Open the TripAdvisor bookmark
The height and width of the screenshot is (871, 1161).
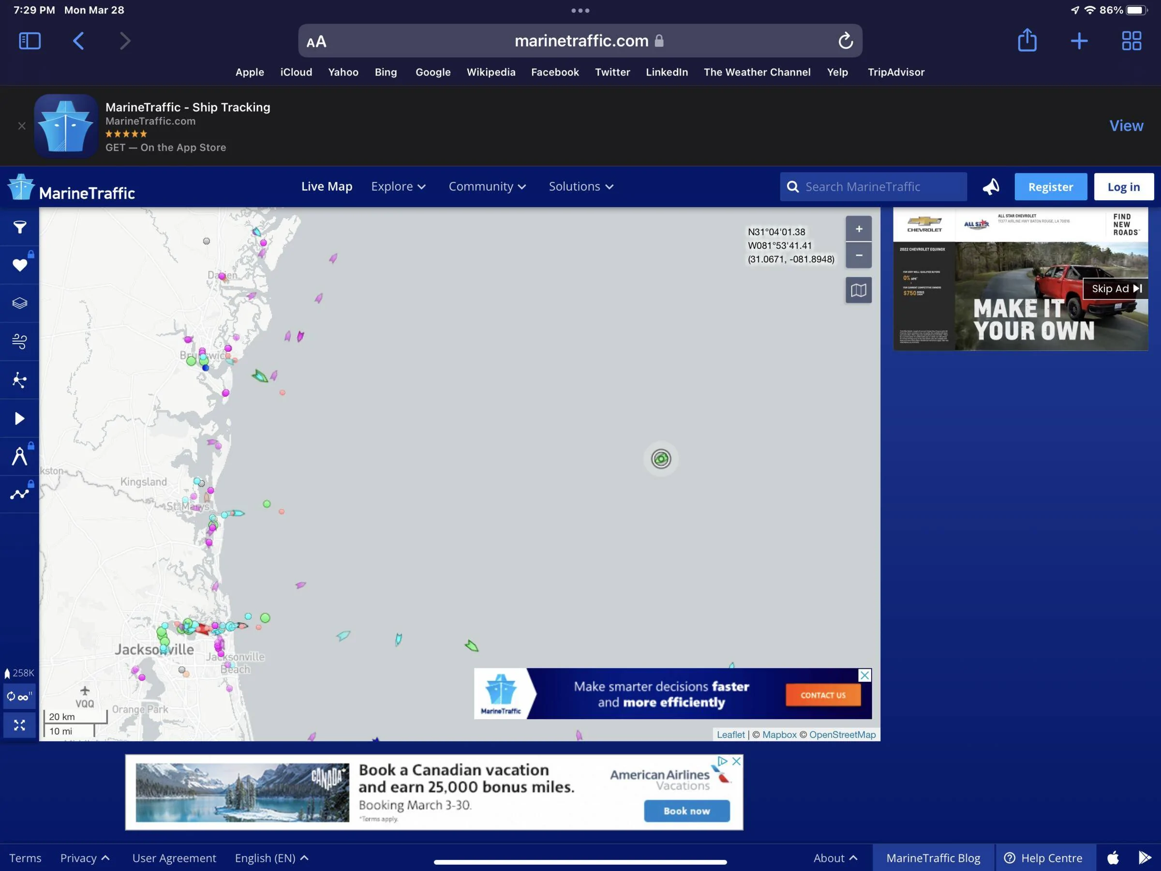coord(896,72)
